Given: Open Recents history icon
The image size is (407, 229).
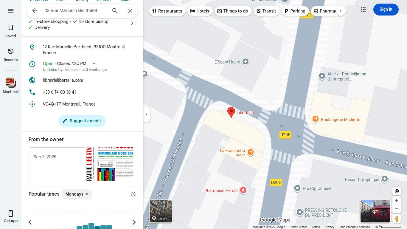Looking at the screenshot, I should click(x=11, y=51).
